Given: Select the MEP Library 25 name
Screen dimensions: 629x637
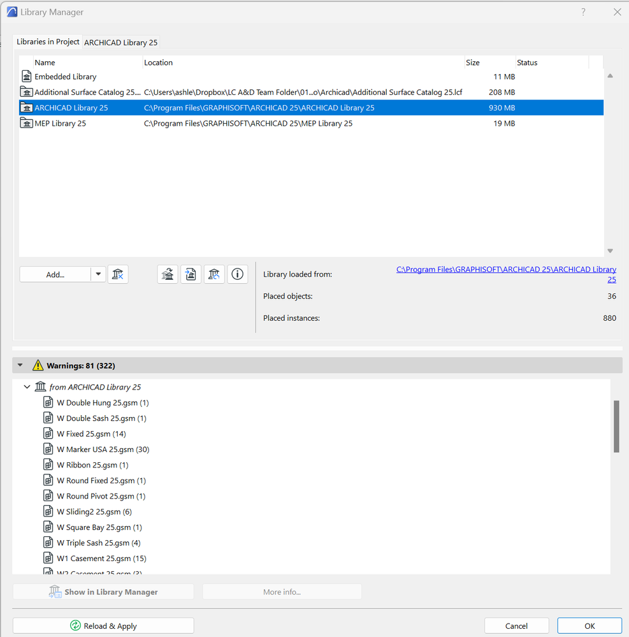Looking at the screenshot, I should pos(60,123).
